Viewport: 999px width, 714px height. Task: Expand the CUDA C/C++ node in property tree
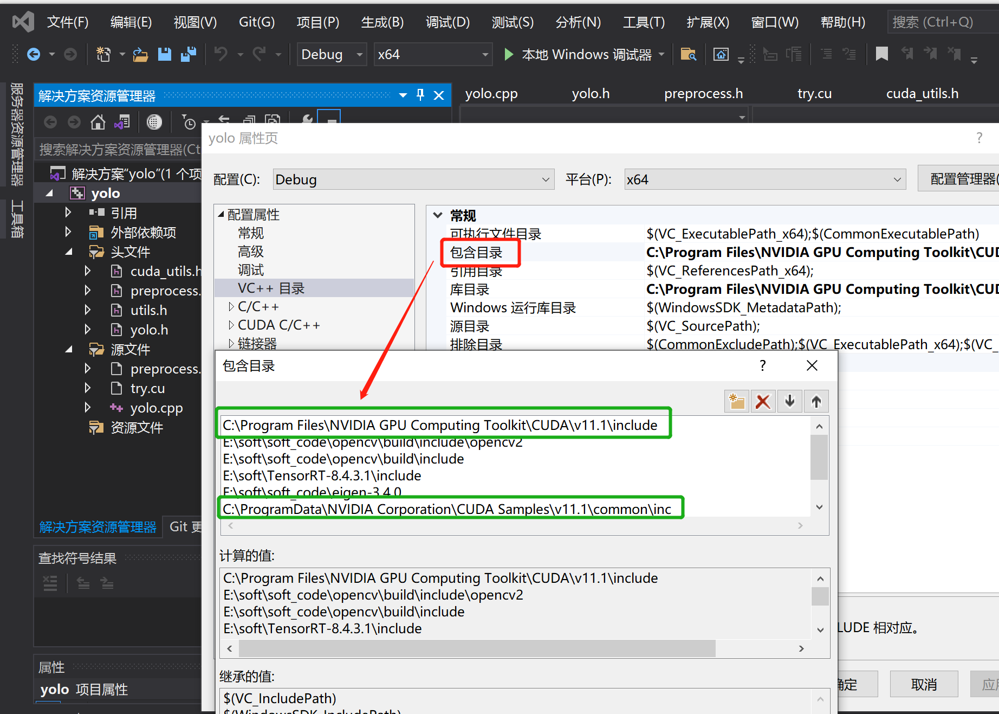coord(231,325)
